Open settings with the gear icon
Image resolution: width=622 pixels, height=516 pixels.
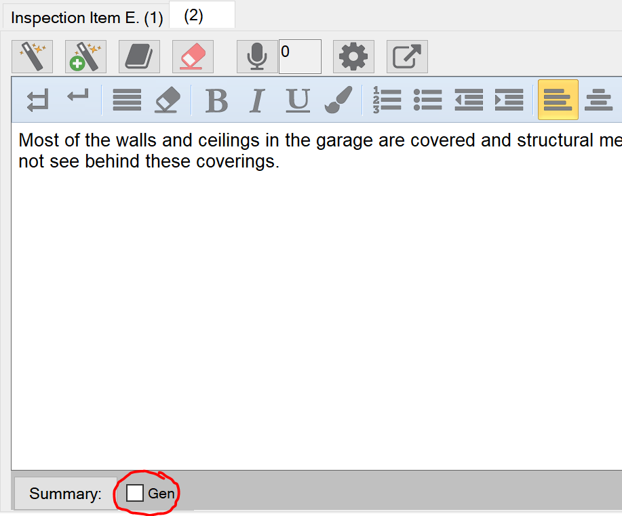coord(353,56)
